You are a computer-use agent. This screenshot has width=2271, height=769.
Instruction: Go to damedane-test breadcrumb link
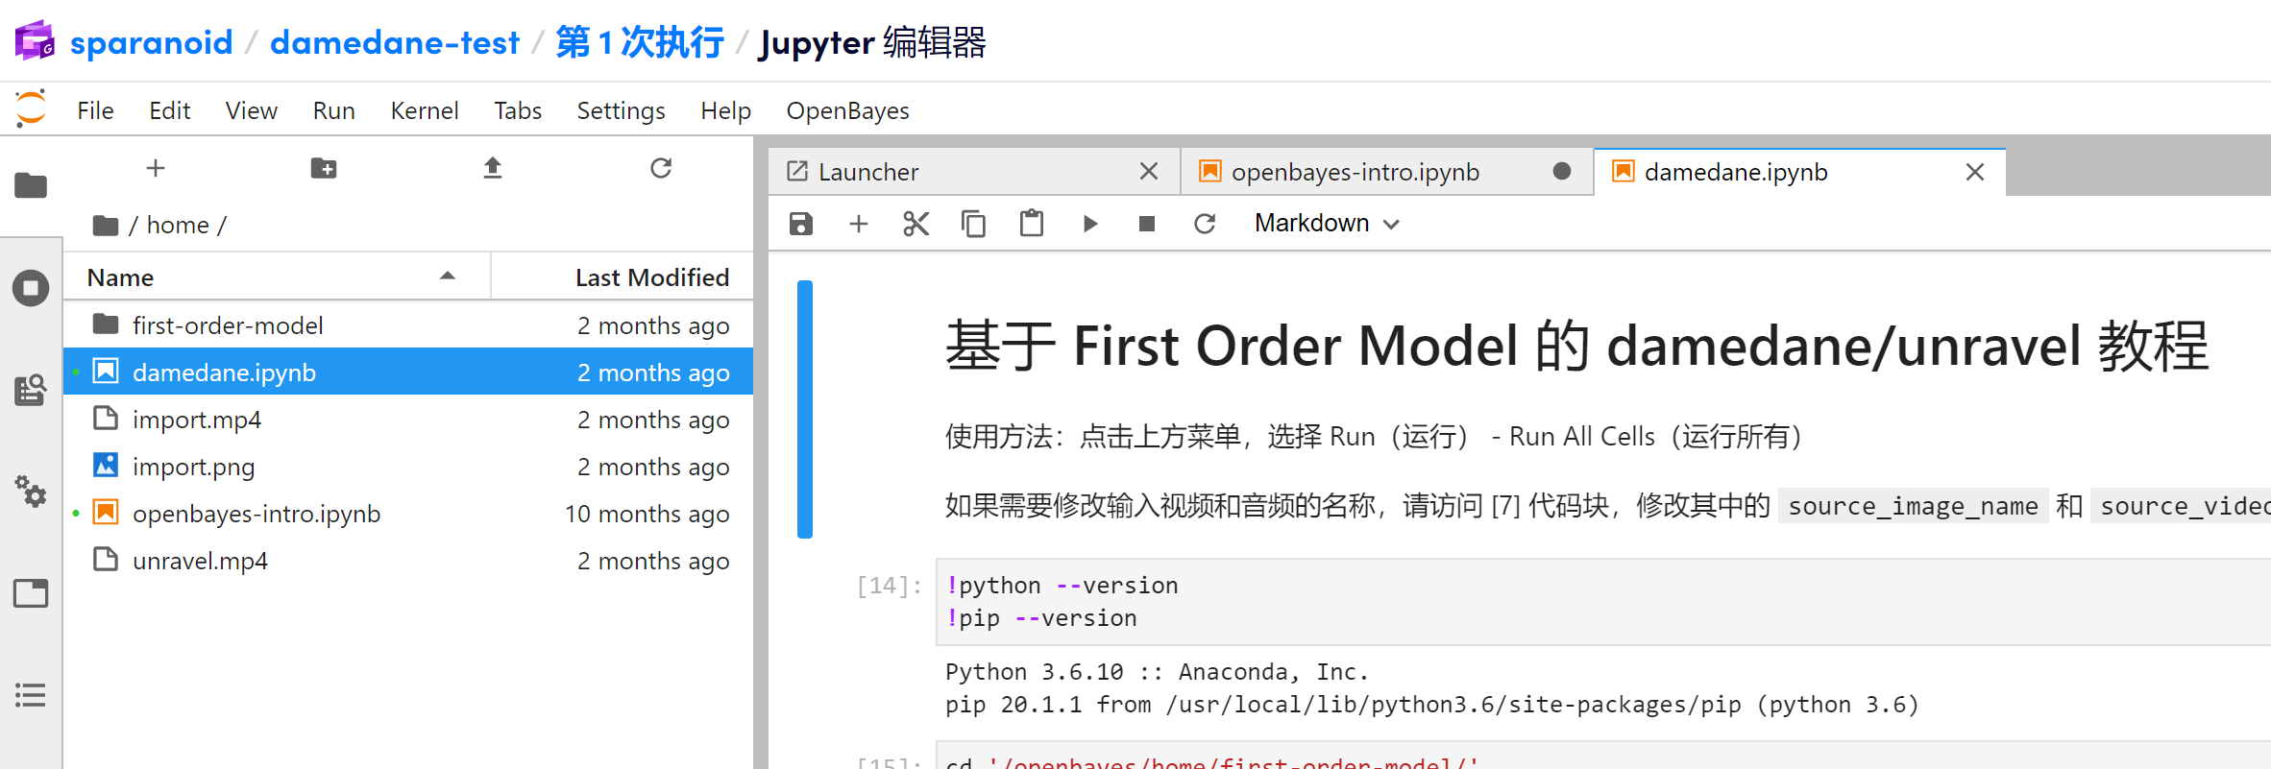pos(394,42)
